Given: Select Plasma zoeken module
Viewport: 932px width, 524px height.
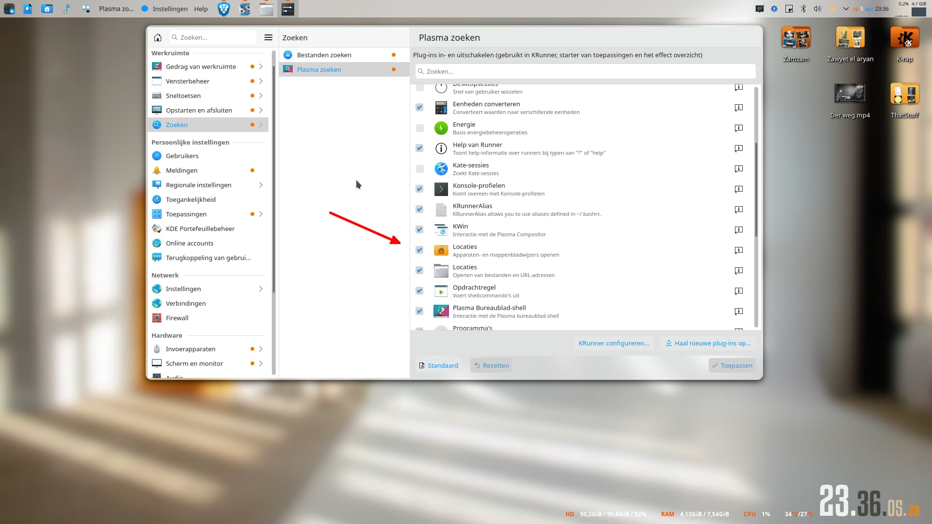Looking at the screenshot, I should [x=344, y=69].
